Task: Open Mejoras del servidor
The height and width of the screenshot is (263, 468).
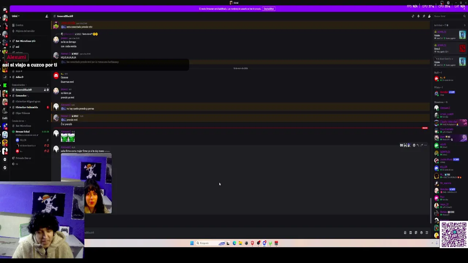Action: 25,31
